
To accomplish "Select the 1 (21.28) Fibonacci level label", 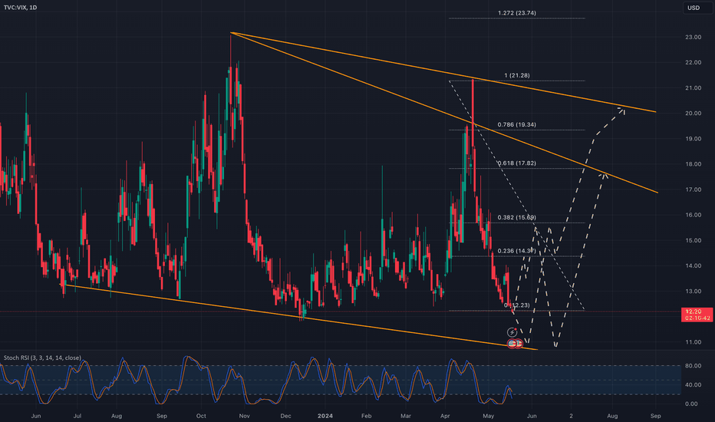I will pos(516,75).
